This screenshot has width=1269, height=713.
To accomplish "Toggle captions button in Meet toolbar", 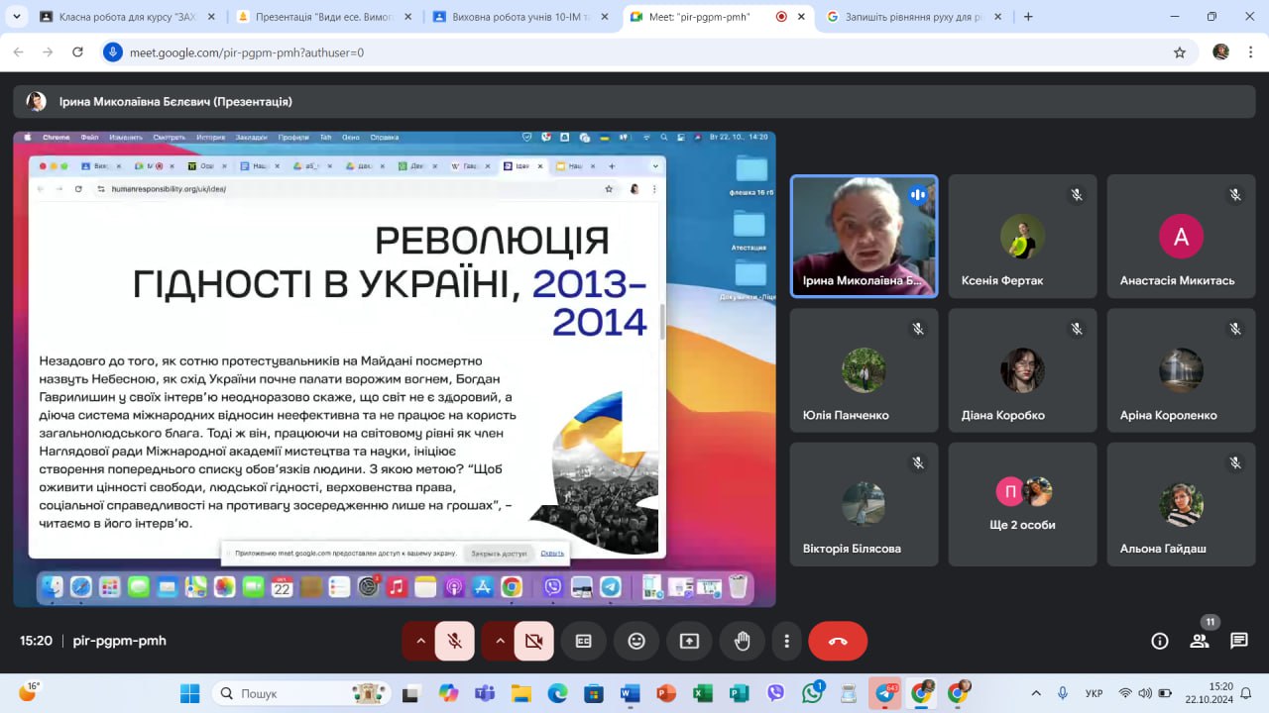I will [584, 641].
